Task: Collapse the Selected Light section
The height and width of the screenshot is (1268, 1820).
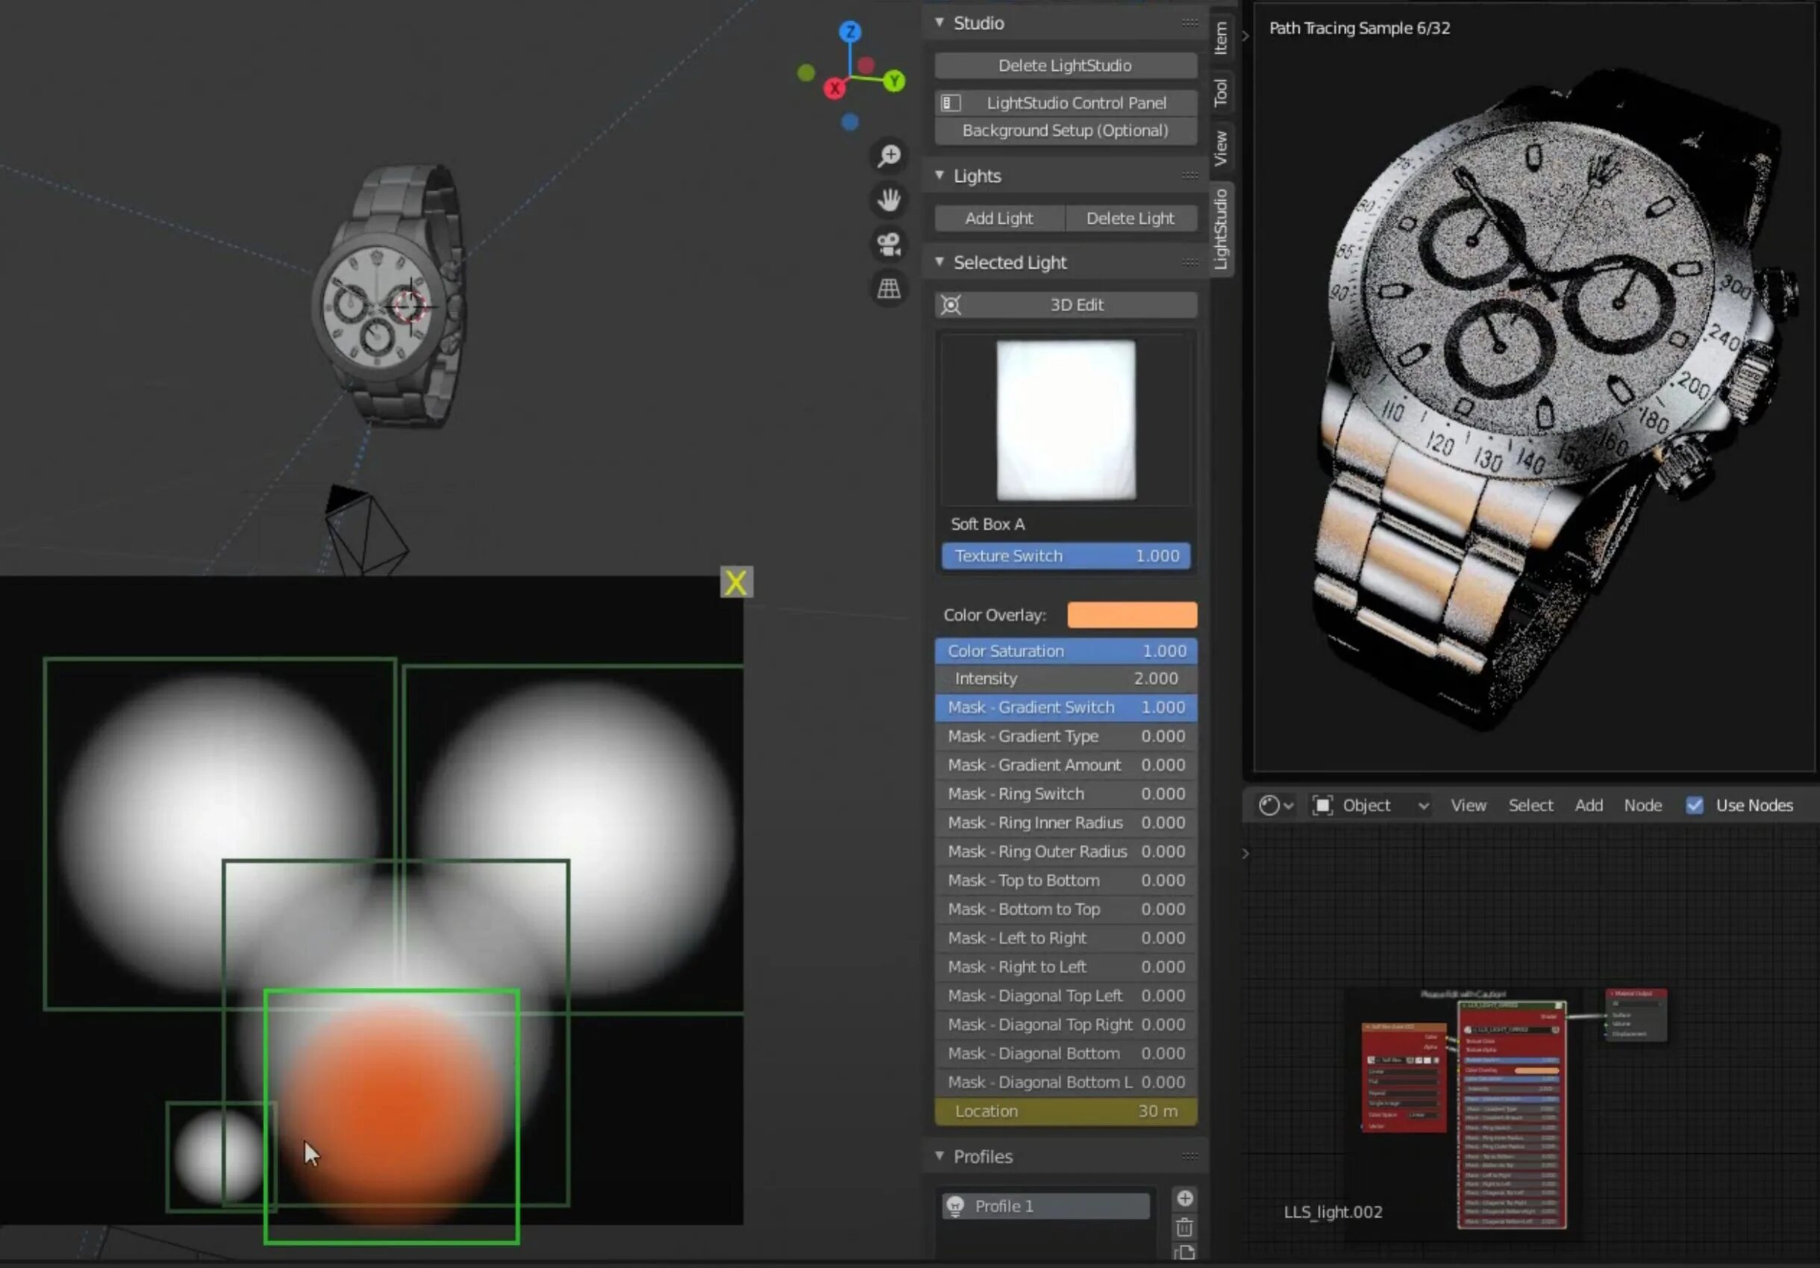Action: pyautogui.click(x=939, y=262)
